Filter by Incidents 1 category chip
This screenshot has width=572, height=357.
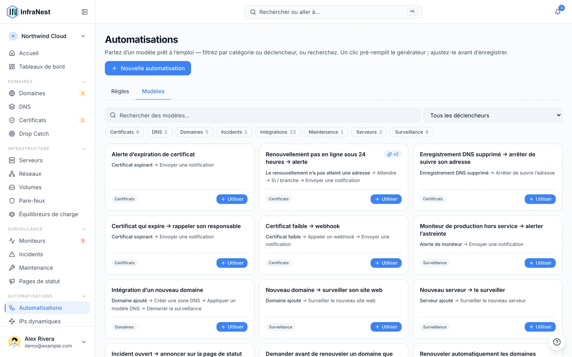(234, 132)
